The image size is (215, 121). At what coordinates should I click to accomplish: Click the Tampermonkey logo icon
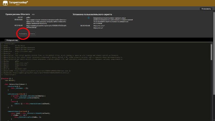point(5,3)
